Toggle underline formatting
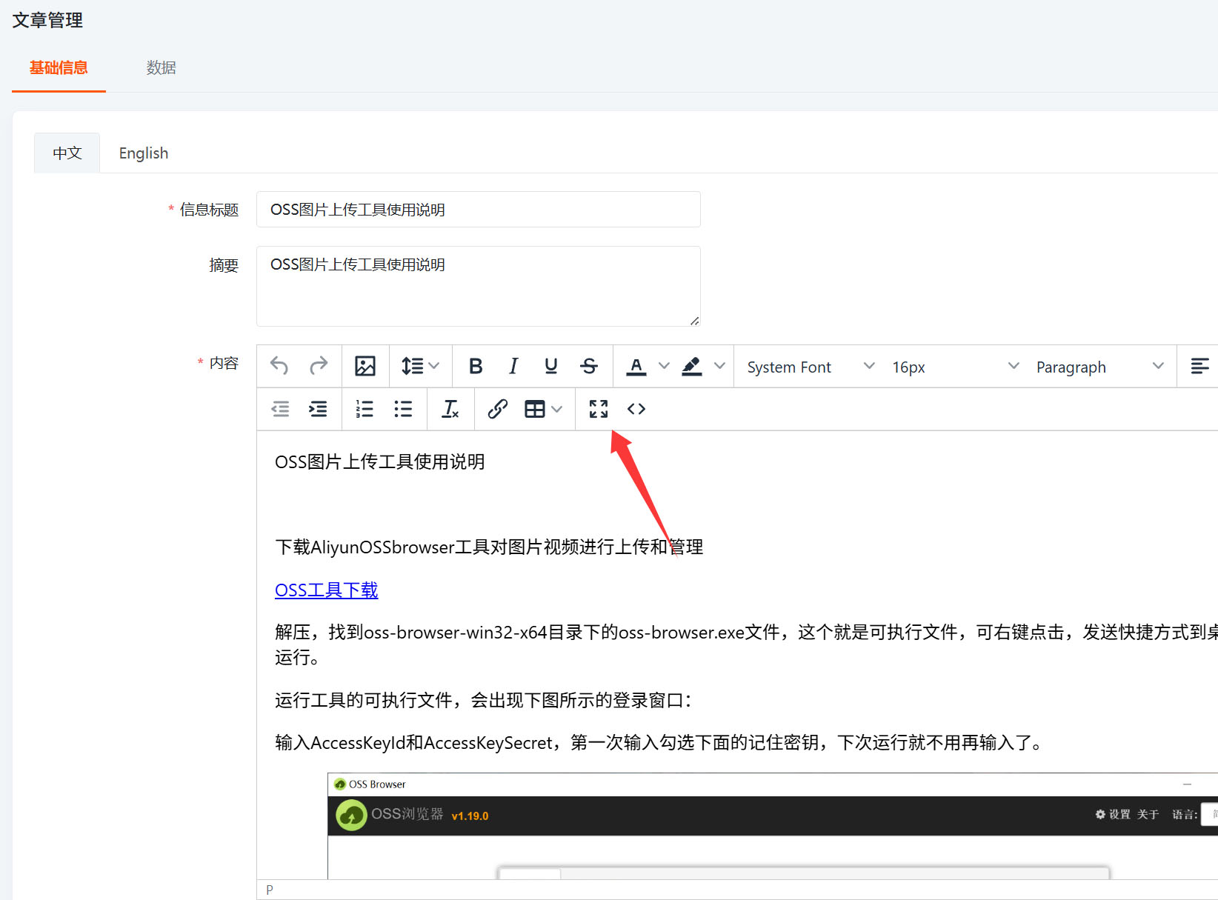 point(550,366)
